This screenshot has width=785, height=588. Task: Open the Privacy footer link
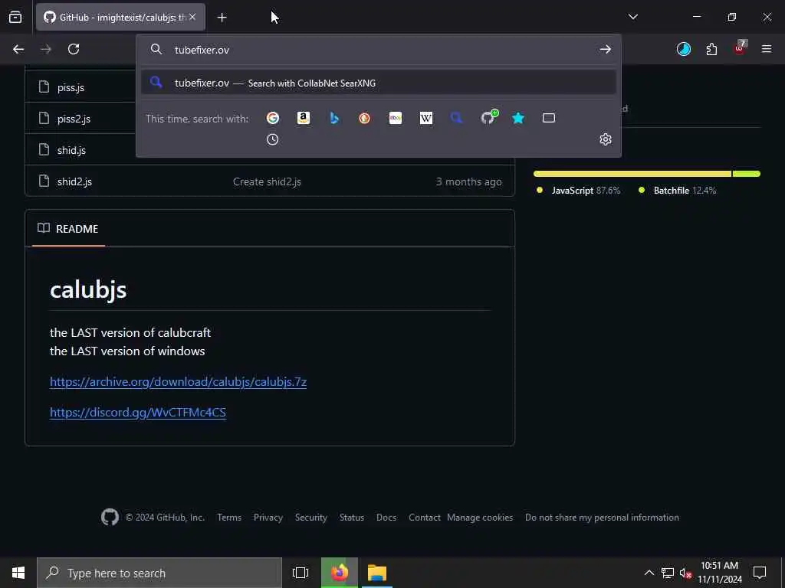268,518
